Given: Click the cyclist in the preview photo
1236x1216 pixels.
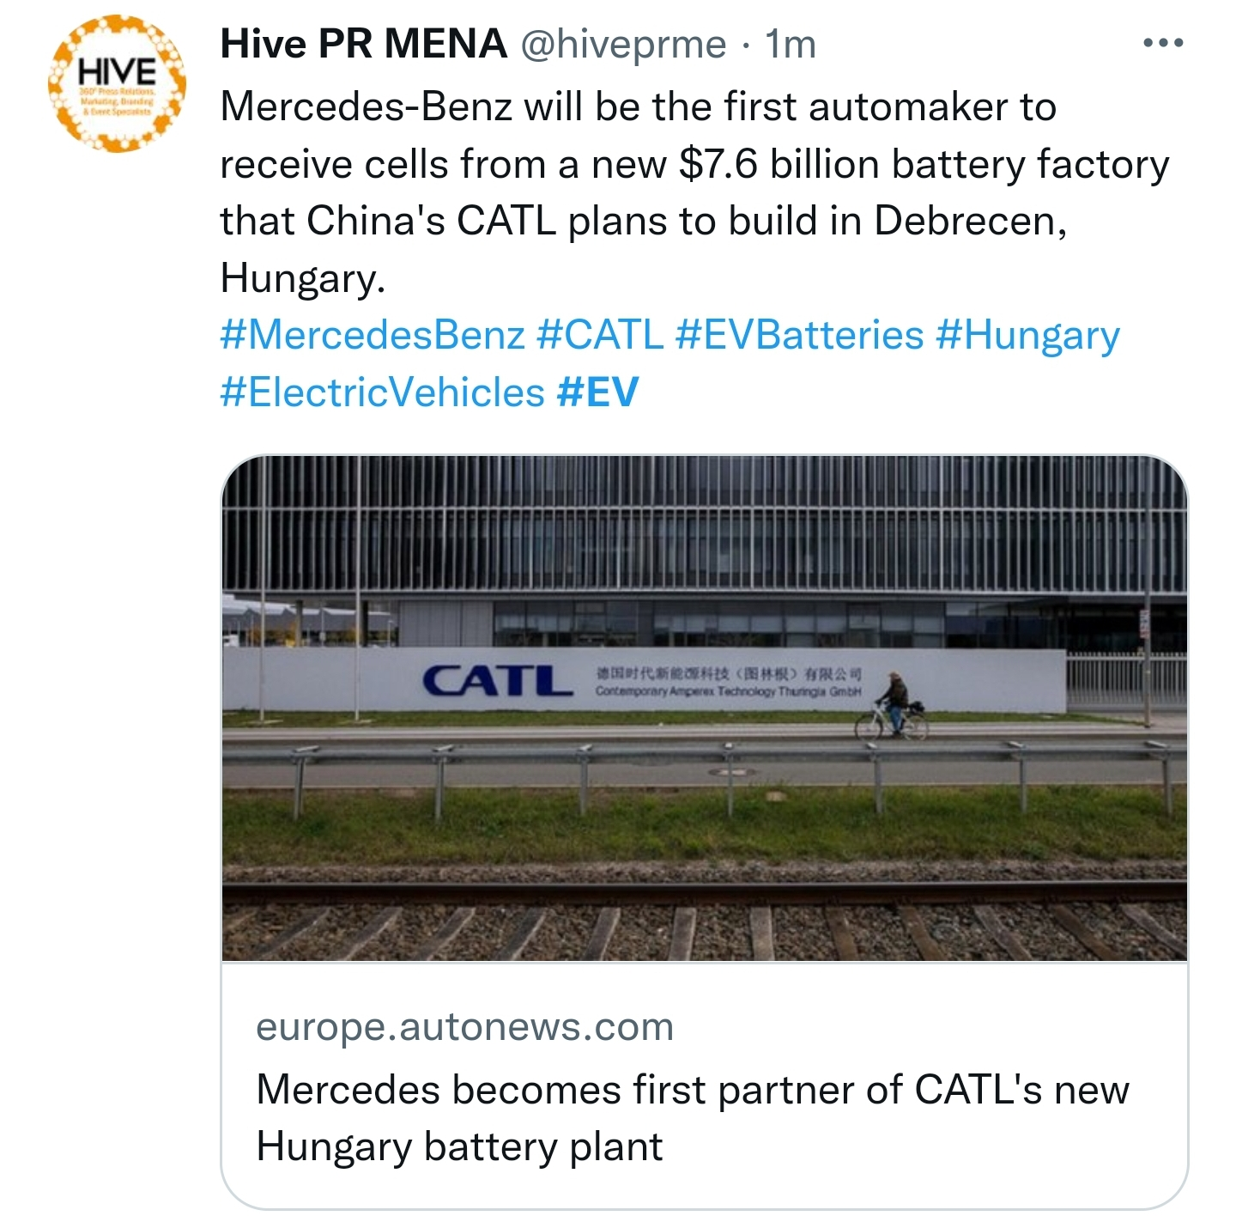Looking at the screenshot, I should [x=893, y=706].
